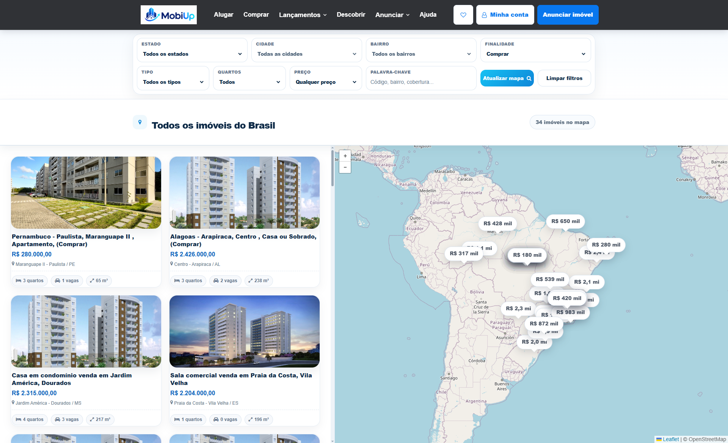Click 238 m² area chip on Arapiraca listing
The width and height of the screenshot is (728, 443).
coord(259,281)
